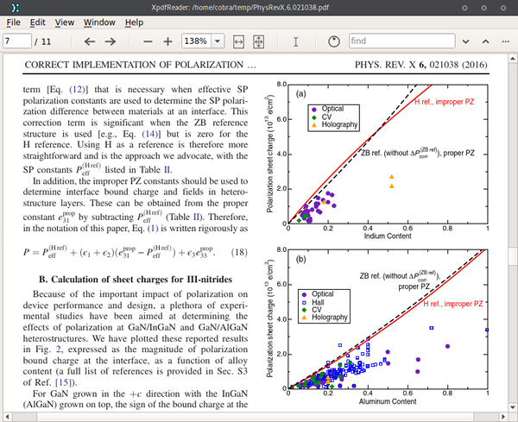Click the Xpdf application logo icon
518x422 pixels.
click(16, 8)
